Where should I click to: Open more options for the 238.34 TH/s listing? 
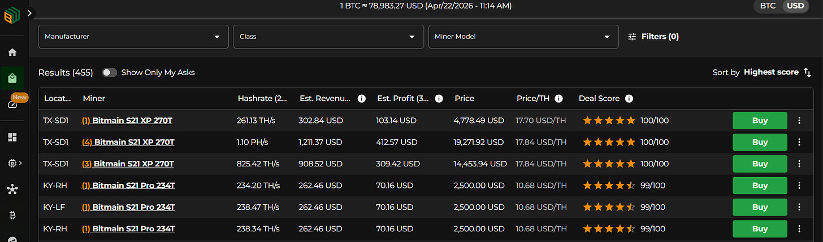[x=799, y=229]
